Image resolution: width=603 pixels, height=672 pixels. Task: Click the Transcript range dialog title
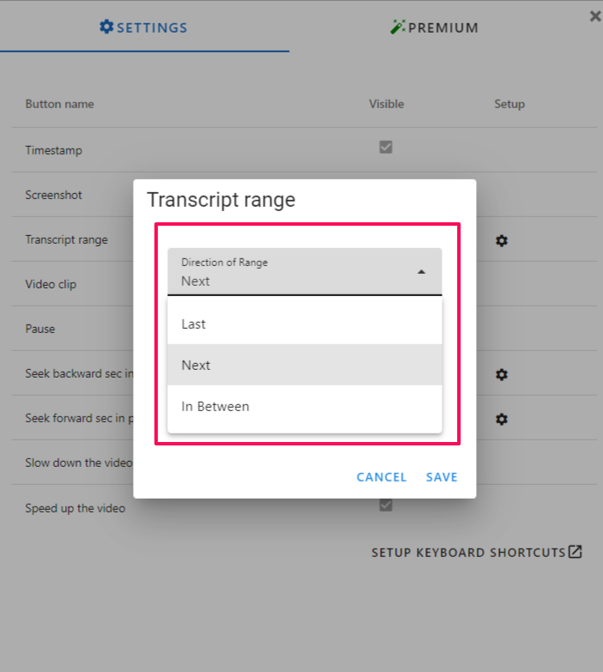221,200
